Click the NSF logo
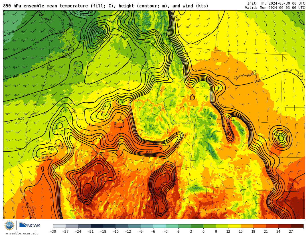The width and height of the screenshot is (308, 237). (9, 225)
